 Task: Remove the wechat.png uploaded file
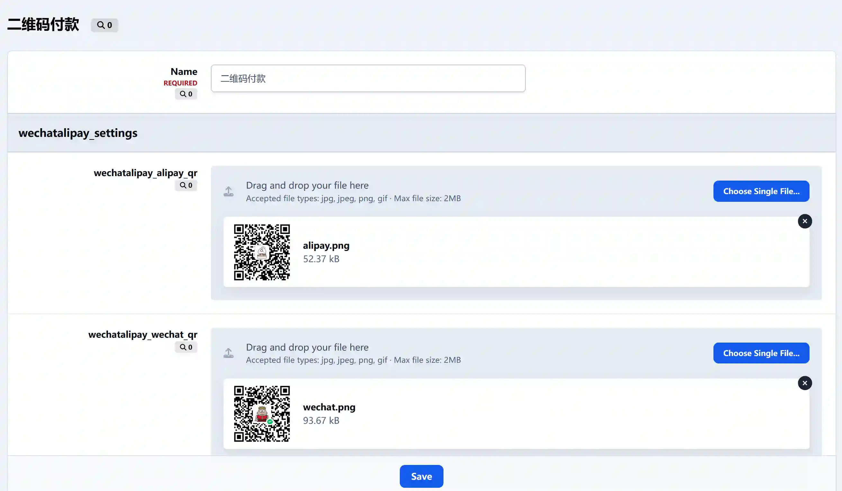(805, 383)
